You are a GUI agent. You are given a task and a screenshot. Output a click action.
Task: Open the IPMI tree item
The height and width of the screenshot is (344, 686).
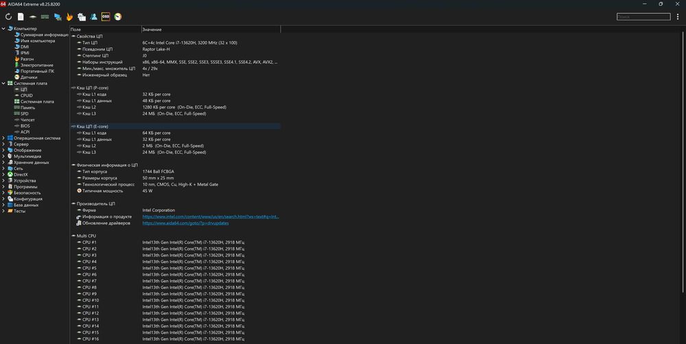point(25,53)
